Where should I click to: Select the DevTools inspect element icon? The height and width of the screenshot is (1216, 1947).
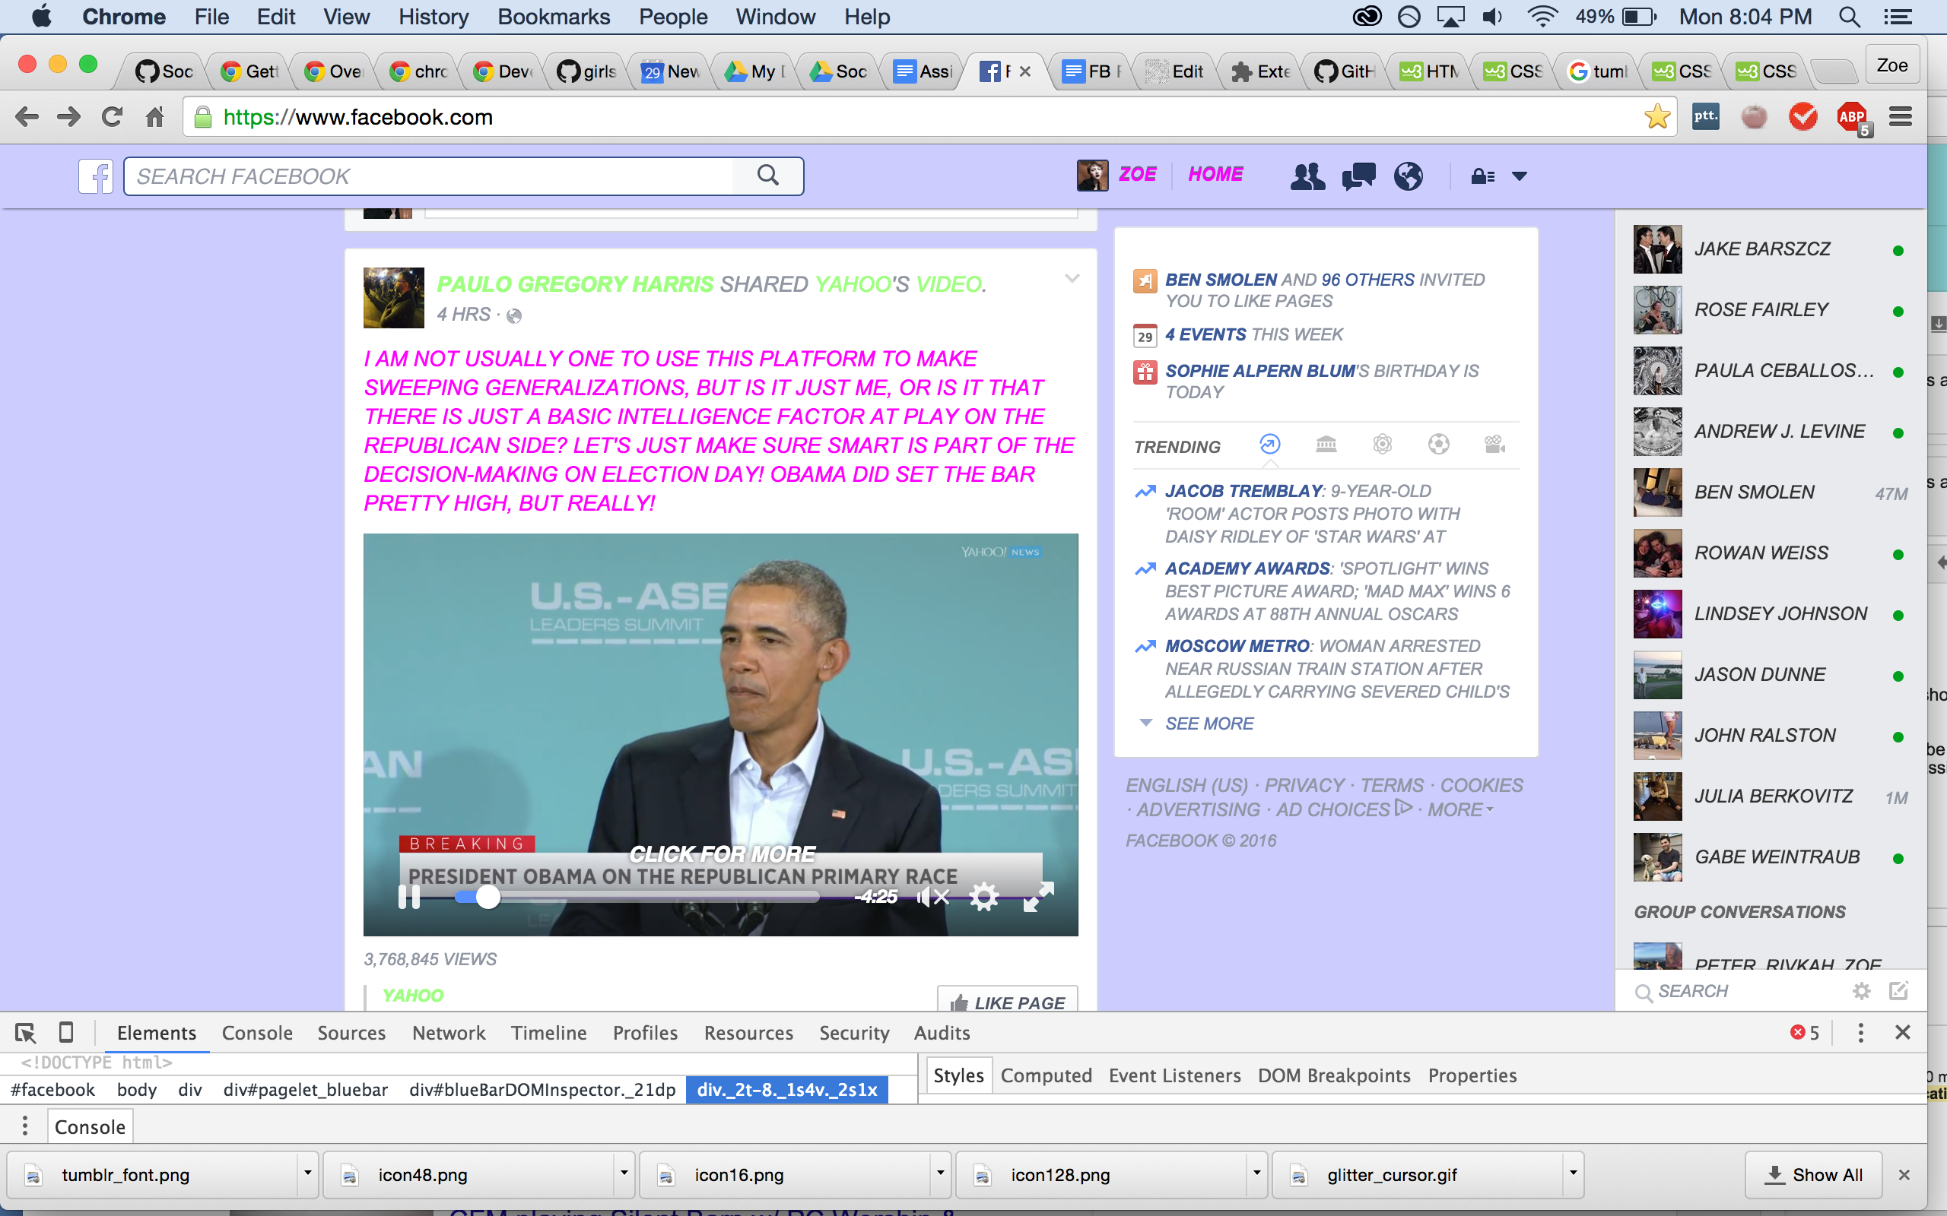click(25, 1032)
